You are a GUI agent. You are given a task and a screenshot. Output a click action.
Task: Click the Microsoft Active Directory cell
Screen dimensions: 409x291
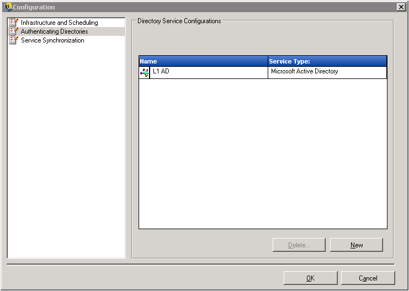327,72
